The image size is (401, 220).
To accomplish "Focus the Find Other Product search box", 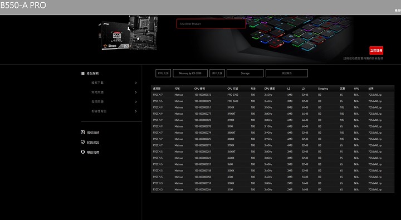I will click(211, 23).
